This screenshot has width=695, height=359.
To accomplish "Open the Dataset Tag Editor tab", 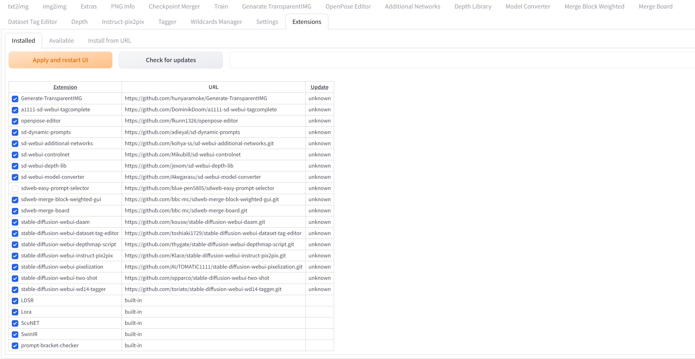I will coord(33,22).
